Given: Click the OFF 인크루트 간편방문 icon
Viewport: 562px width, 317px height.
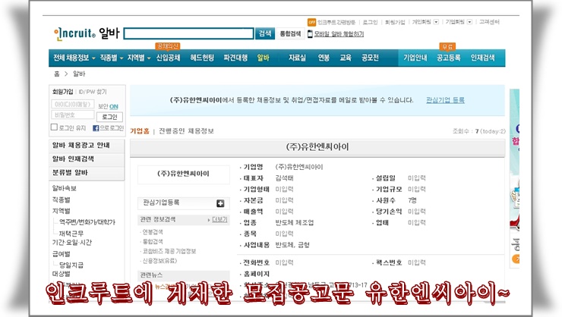Looking at the screenshot, I should point(311,22).
